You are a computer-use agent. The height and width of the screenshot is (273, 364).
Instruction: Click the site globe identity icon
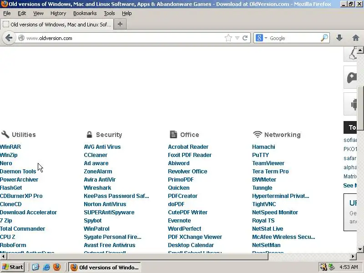21,38
